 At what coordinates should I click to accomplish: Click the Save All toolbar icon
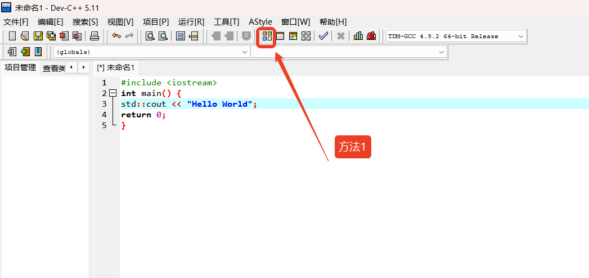[x=51, y=36]
